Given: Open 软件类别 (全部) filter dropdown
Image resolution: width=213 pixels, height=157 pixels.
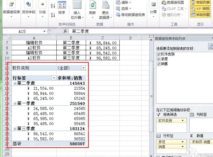Looking at the screenshot, I should click(84, 68).
